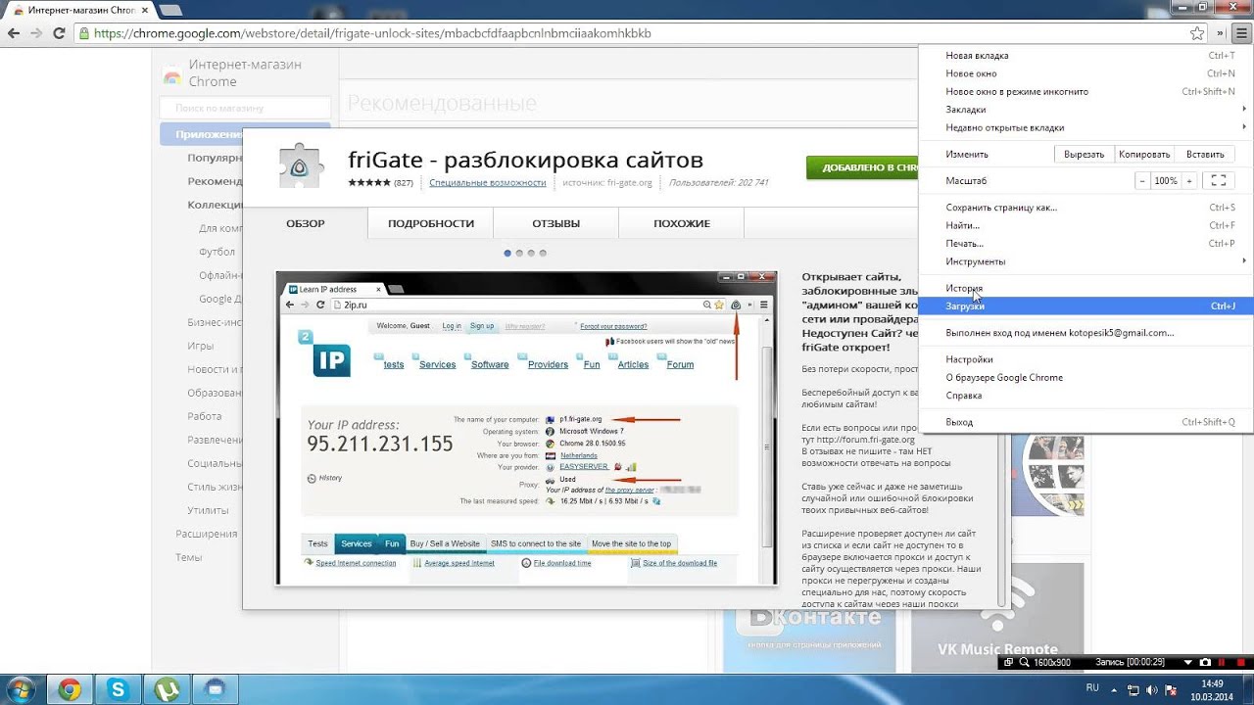The image size is (1254, 705).
Task: Click the Вставить button
Action: [1205, 154]
